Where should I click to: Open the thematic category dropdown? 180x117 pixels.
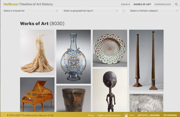coord(154,11)
